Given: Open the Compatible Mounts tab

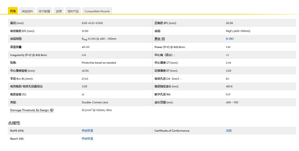Looking at the screenshot, I should tap(97, 11).
